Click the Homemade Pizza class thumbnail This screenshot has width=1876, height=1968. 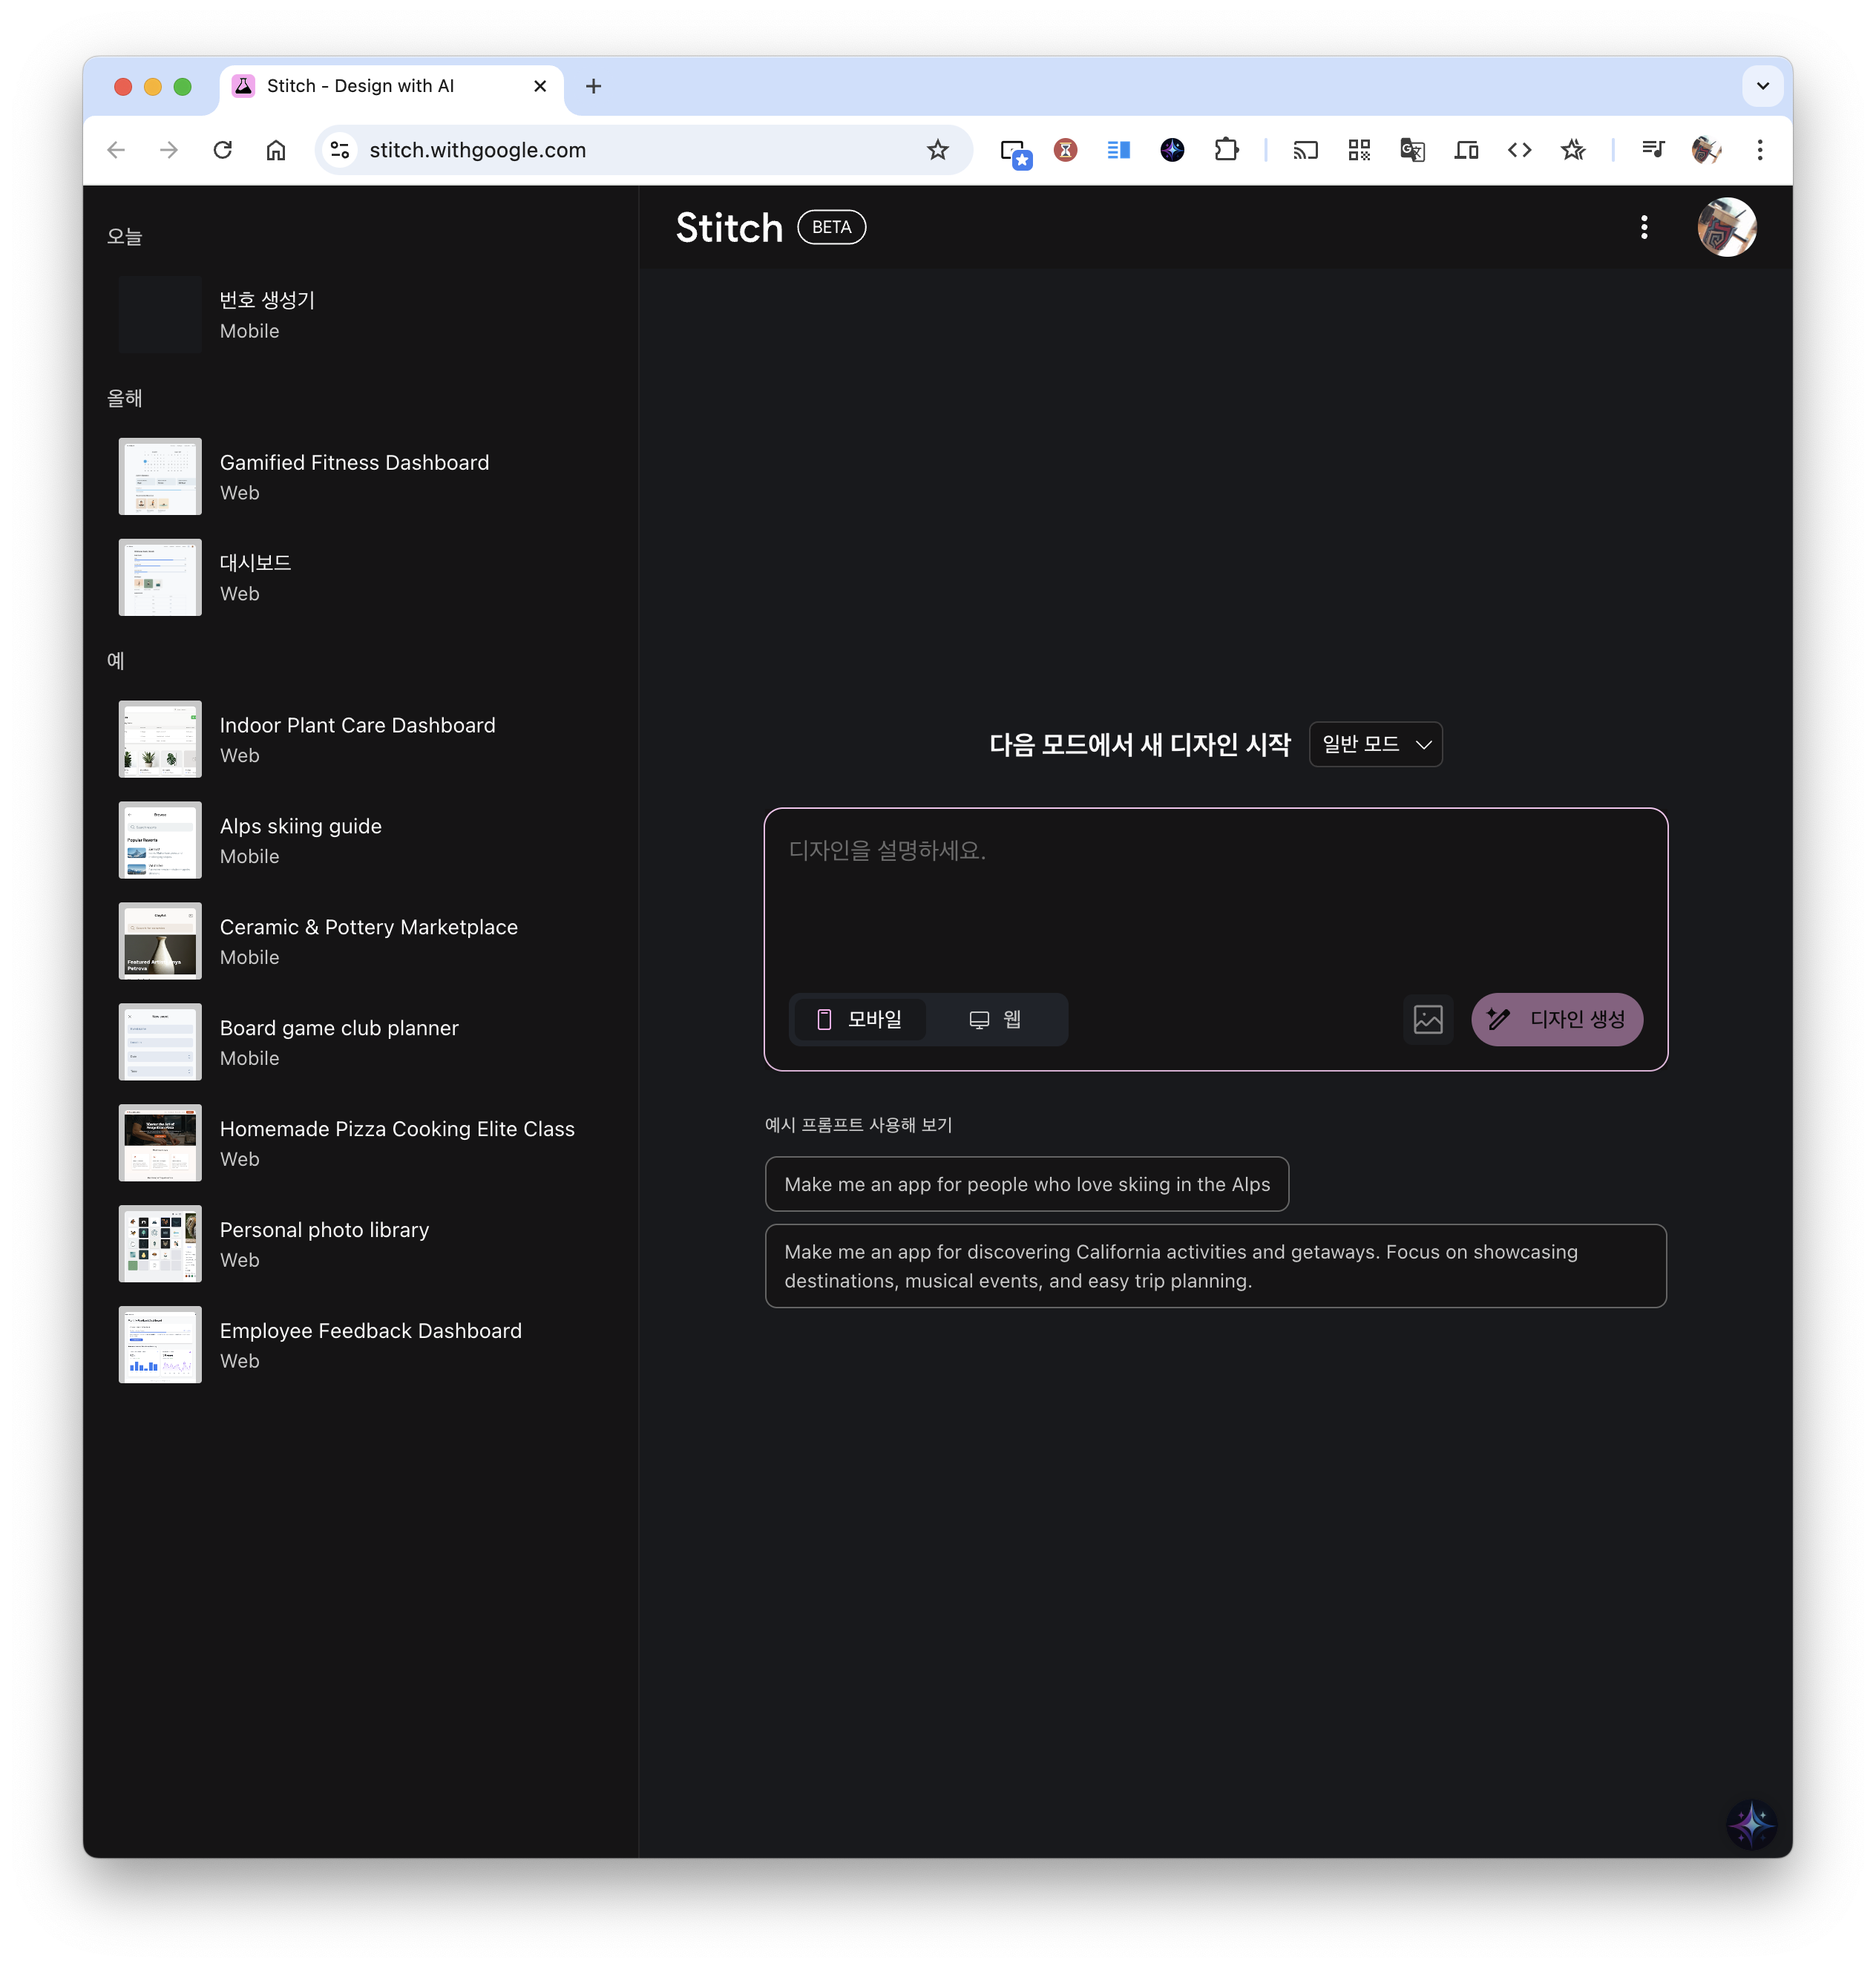tap(160, 1144)
